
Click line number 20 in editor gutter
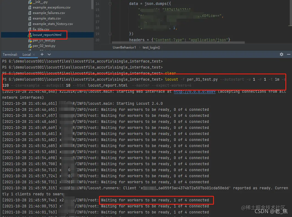97,40
